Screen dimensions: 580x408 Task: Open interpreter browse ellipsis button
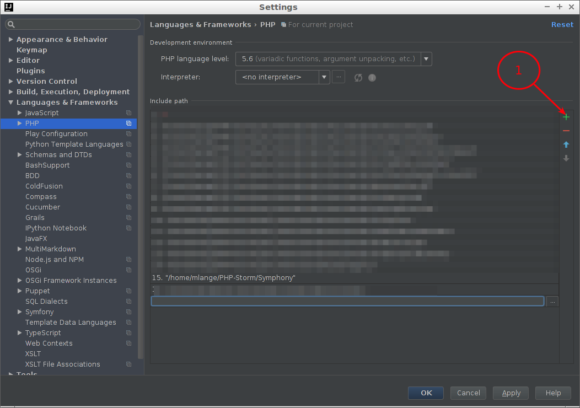coord(339,77)
